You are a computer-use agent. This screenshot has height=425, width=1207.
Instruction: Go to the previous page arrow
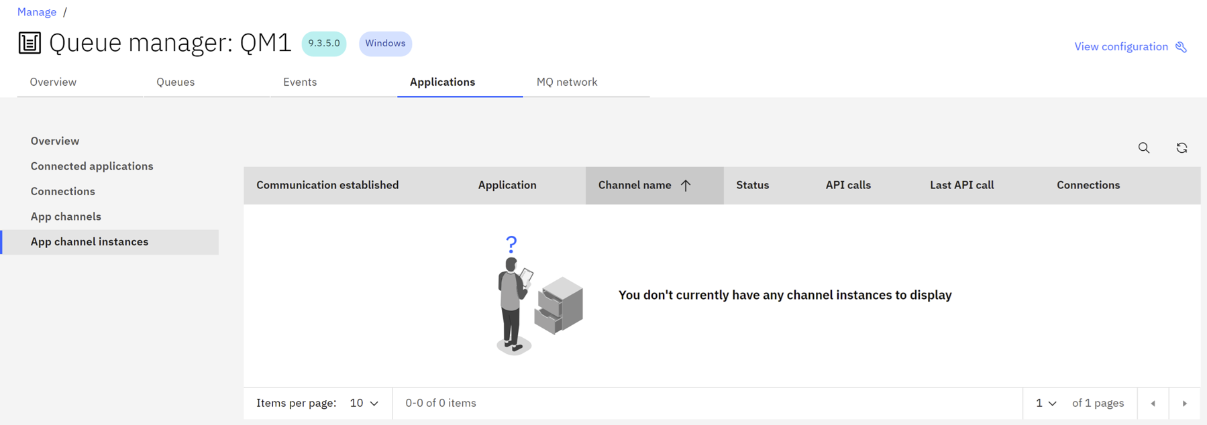[x=1153, y=404]
